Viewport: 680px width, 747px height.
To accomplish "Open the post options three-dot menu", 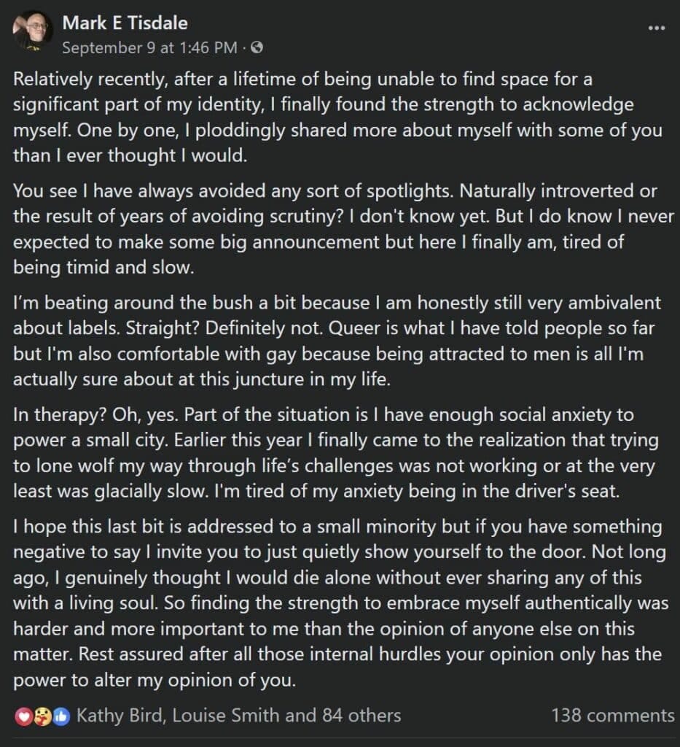I will [x=657, y=28].
